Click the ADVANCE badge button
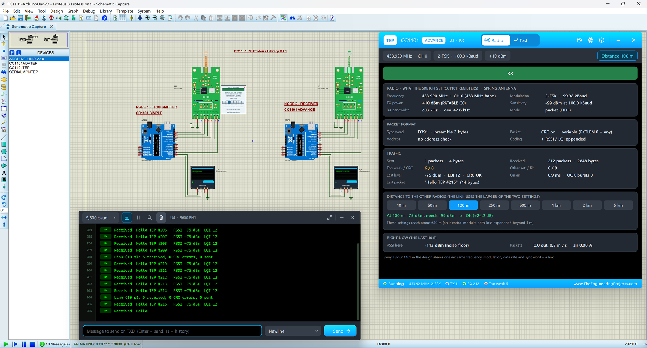 pos(434,40)
